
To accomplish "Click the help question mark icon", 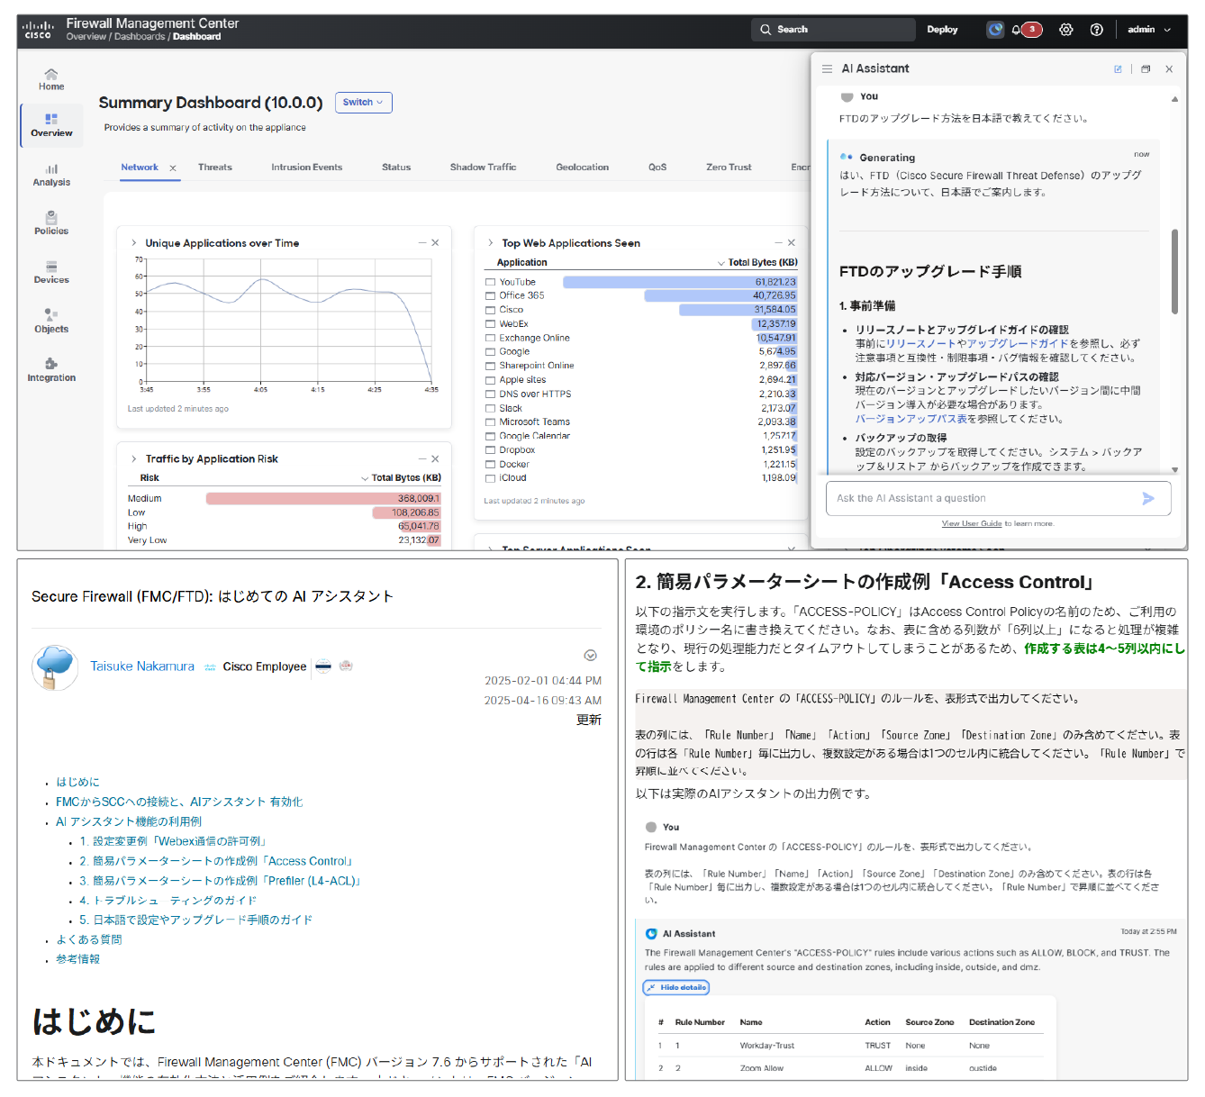I will [1096, 30].
